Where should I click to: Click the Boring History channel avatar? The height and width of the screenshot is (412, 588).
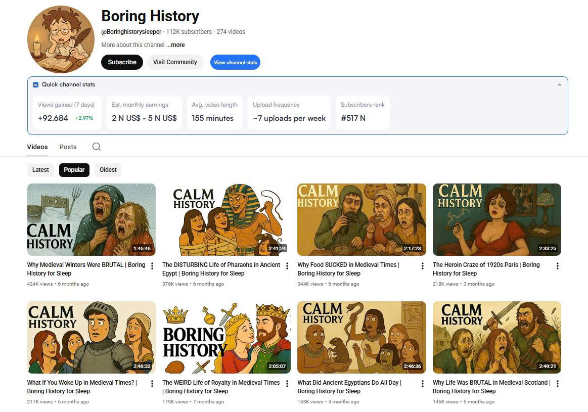pos(61,40)
